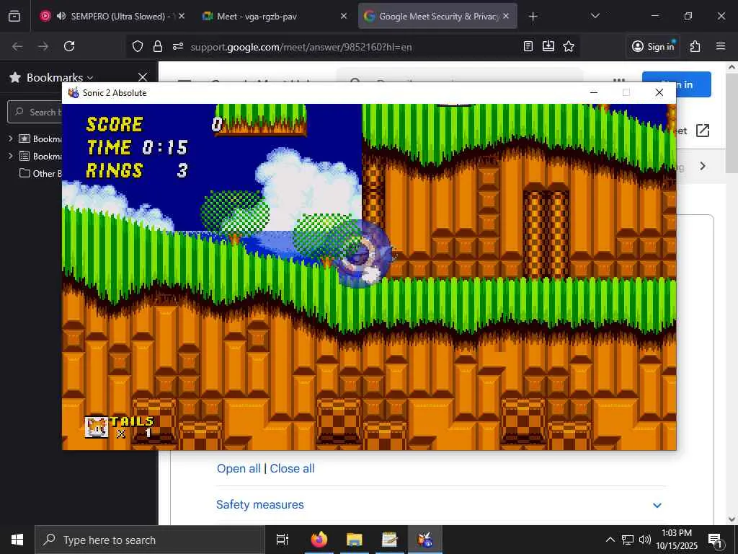Screen dimensions: 738x554
Task: Close the Meet tab
Action: pyautogui.click(x=344, y=16)
